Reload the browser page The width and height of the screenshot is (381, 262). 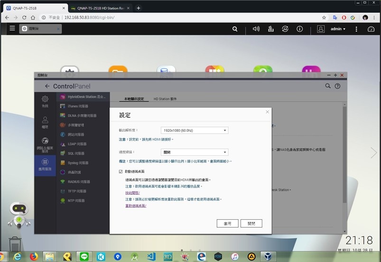tap(24, 18)
